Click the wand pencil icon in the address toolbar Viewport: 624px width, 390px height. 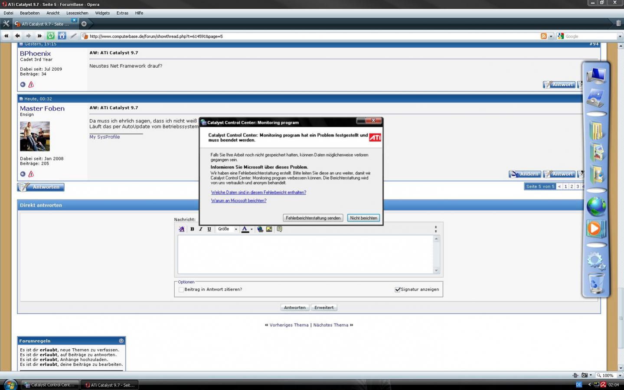click(73, 36)
